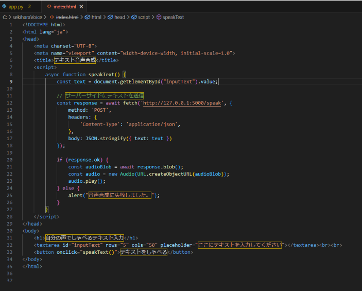The image size is (362, 291).
Task: Click response.blob() on line 21
Action: [x=159, y=167]
